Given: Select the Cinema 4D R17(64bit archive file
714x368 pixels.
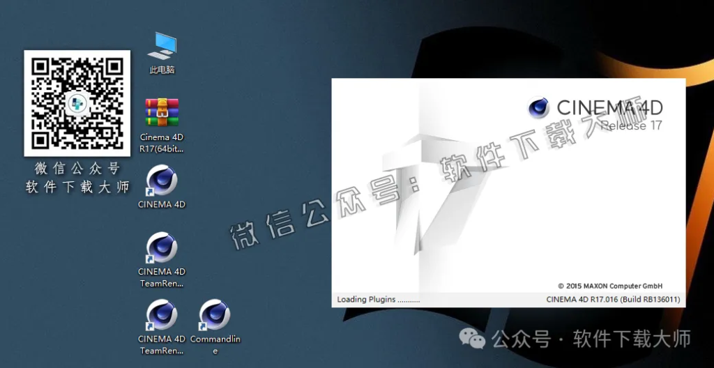Looking at the screenshot, I should pos(162,124).
